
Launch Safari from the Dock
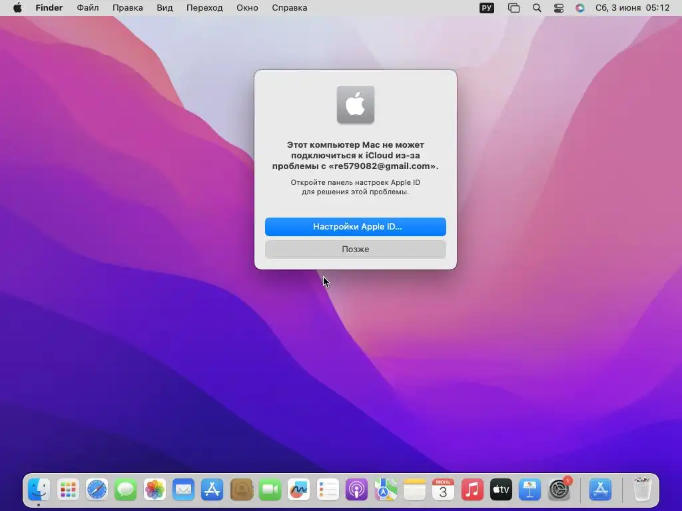(97, 490)
